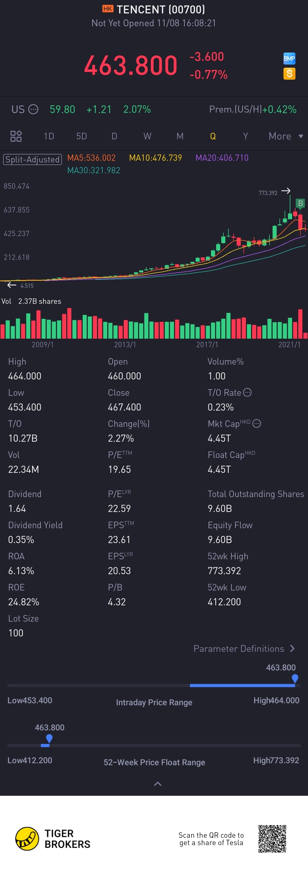Tap the Open value 460.000
308x882 pixels.
pyautogui.click(x=124, y=376)
